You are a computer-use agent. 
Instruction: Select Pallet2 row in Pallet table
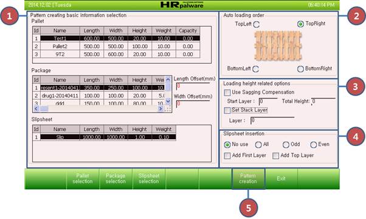click(116, 46)
